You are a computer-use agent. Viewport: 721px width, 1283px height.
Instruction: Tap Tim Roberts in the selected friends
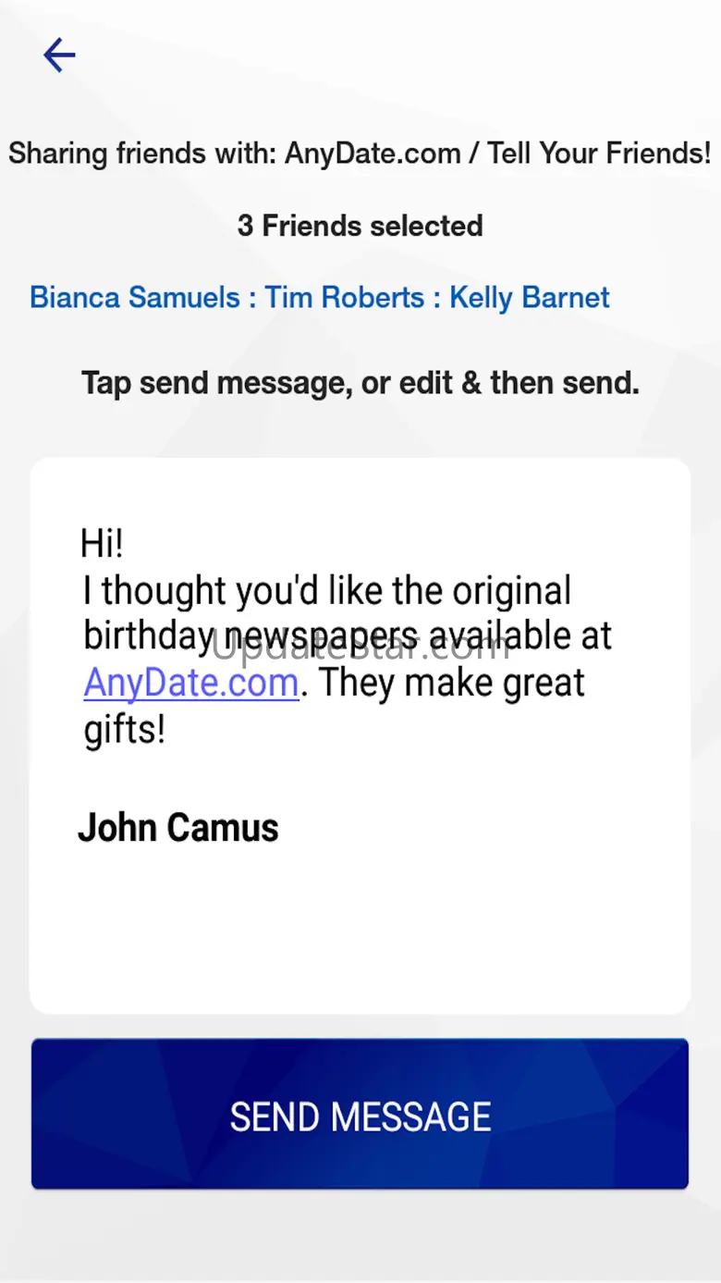(x=345, y=298)
